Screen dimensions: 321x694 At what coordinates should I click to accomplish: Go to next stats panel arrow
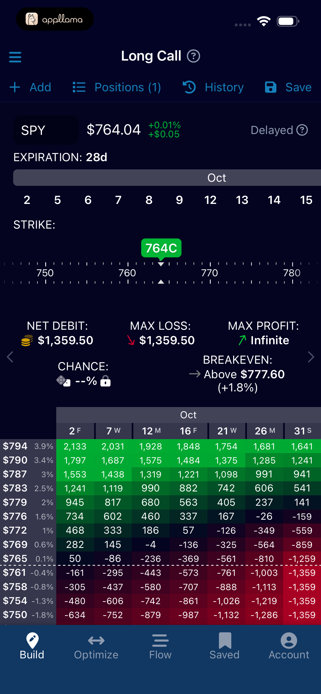[311, 357]
